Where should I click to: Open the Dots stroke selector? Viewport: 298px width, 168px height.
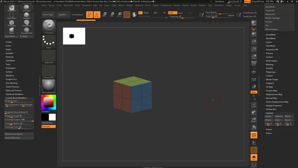[48, 42]
